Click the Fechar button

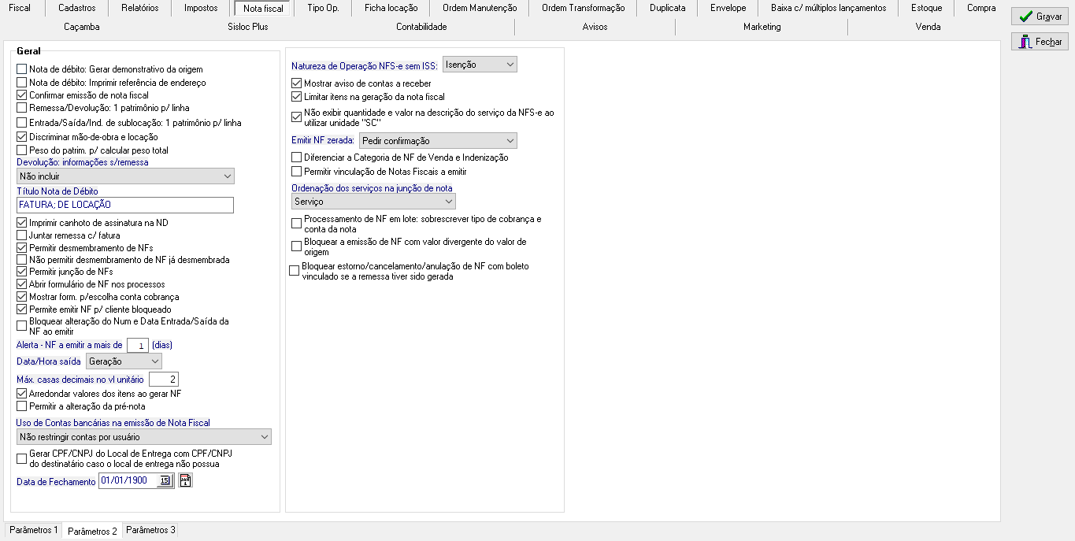[1040, 42]
